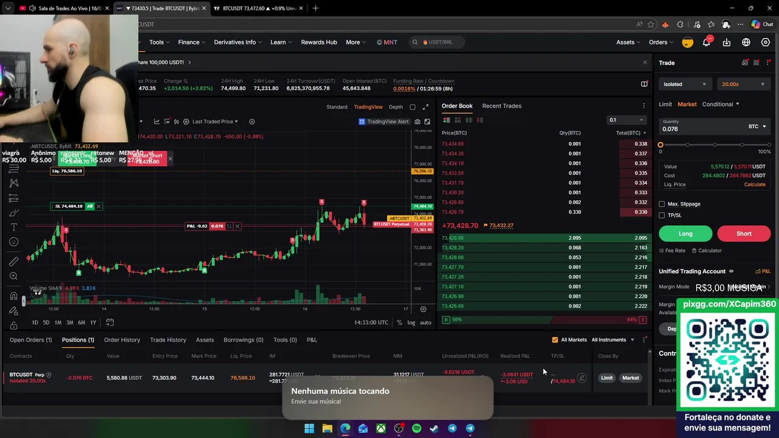Viewport: 779px width, 438px height.
Task: Open the 0.1 order book grouping dropdown
Action: tap(626, 120)
